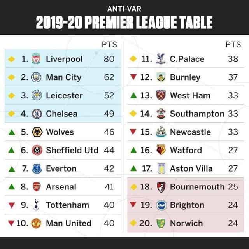The image size is (249, 249).
Task: Click the Newcastle crest icon
Action: (161, 132)
